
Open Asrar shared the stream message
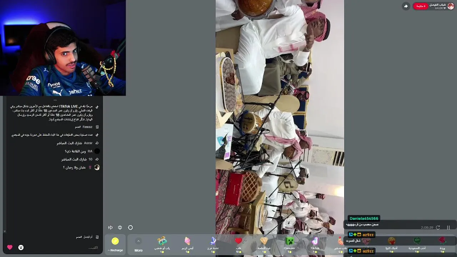coord(77,143)
